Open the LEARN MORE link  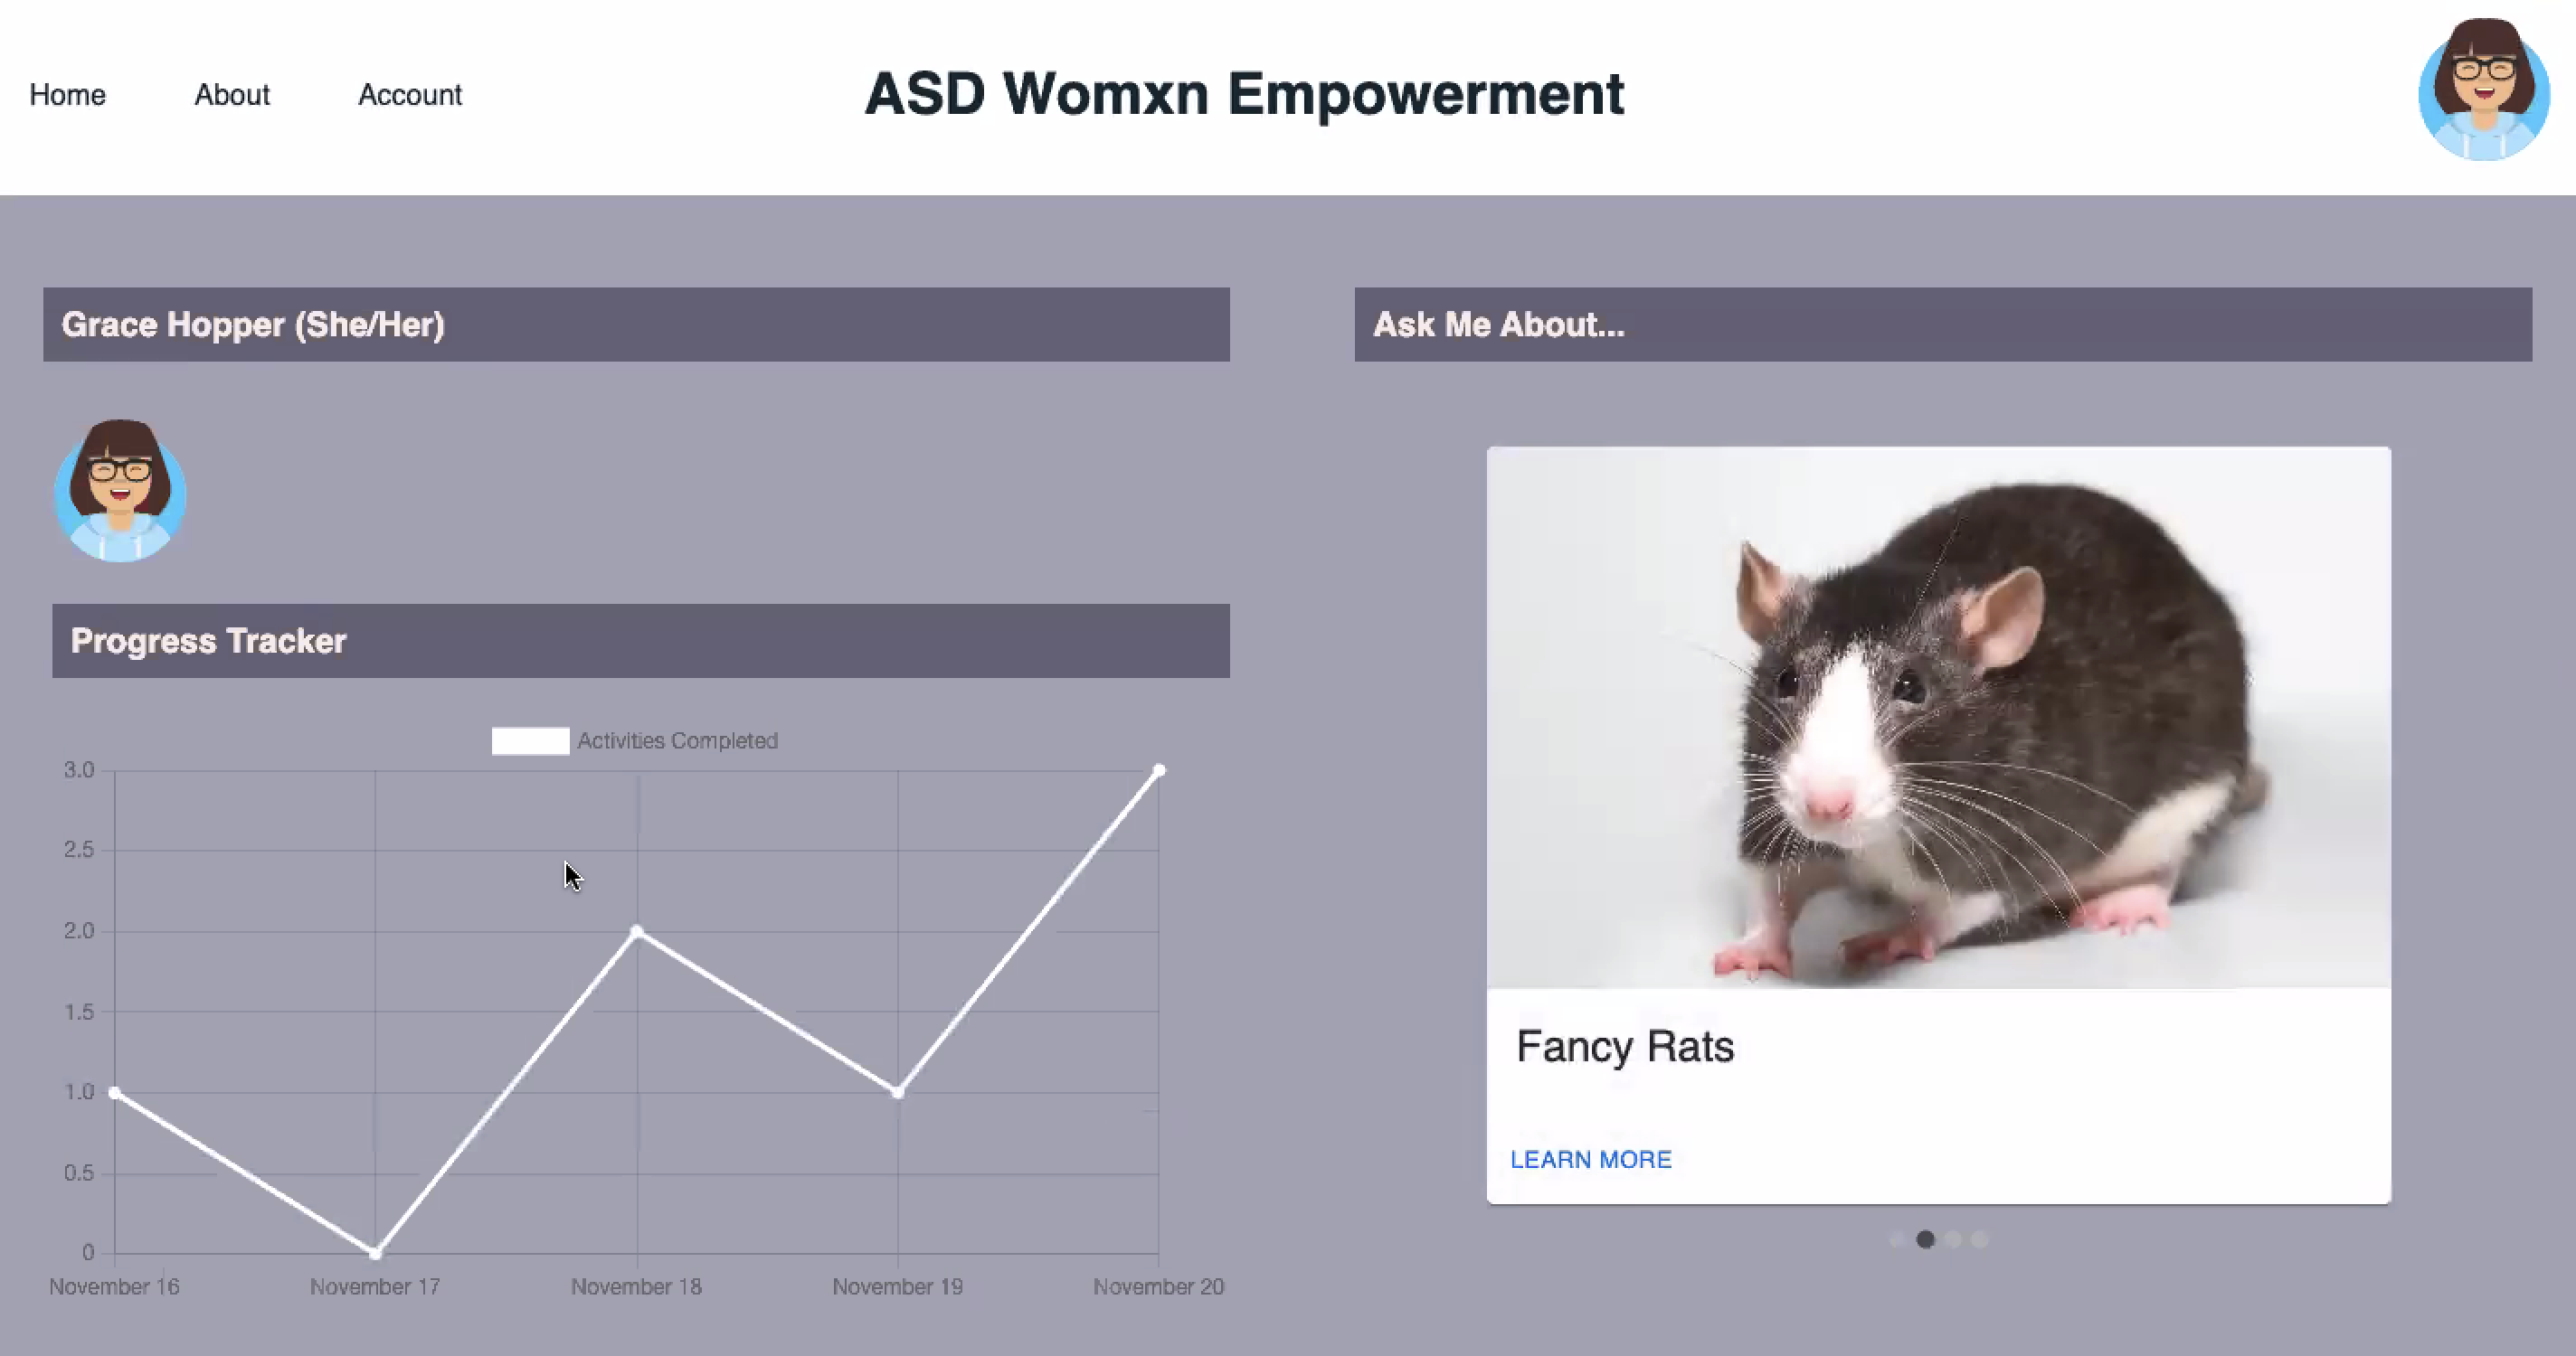click(x=1591, y=1159)
